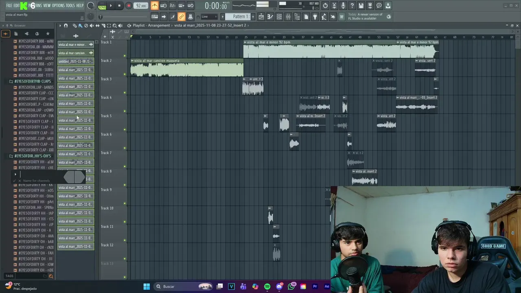
Task: Toggle the orange link/multilink controllers icon
Action: (x=182, y=17)
